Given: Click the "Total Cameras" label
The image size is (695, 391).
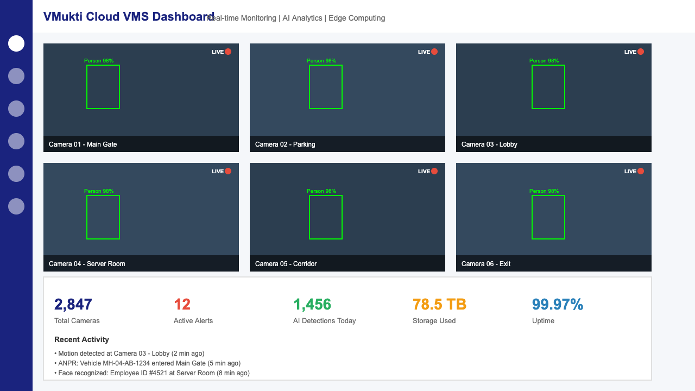Looking at the screenshot, I should [77, 321].
